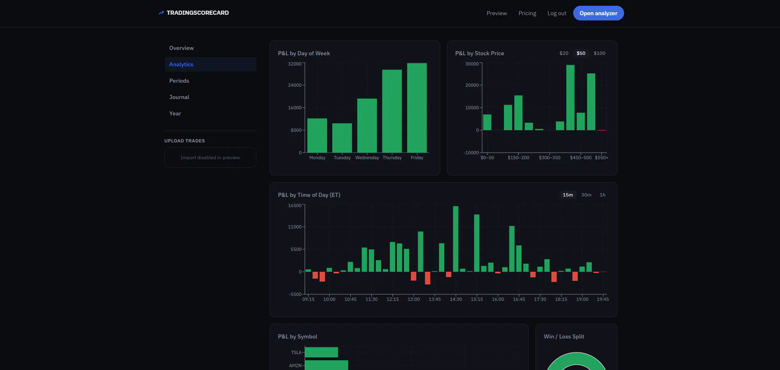780x370 pixels.
Task: Click the $550+ axis label
Action: (x=602, y=158)
